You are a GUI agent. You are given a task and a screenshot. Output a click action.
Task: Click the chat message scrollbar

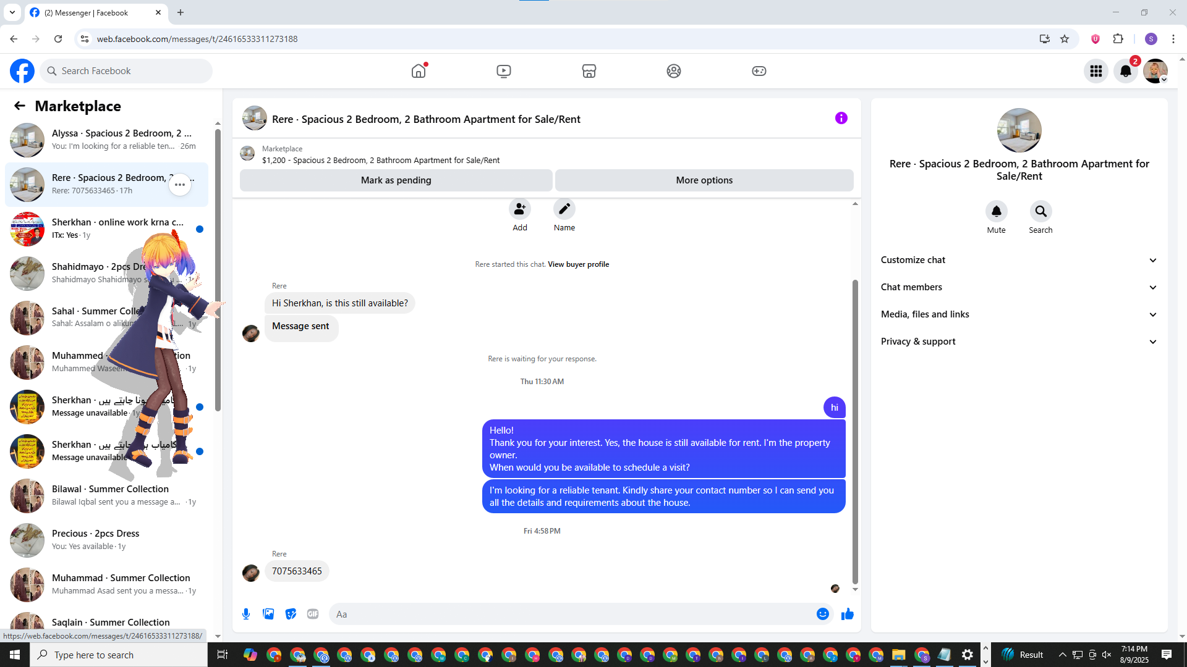click(x=855, y=432)
